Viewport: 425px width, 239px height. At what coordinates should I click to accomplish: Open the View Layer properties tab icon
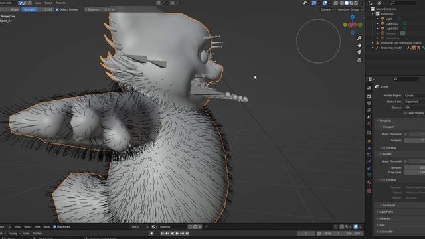pyautogui.click(x=369, y=110)
